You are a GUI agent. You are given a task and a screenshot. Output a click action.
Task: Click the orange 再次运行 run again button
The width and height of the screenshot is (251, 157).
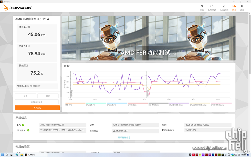(x=37, y=108)
